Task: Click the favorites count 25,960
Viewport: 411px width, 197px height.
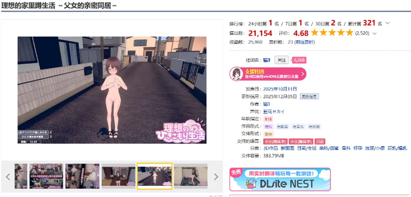Action: [x=255, y=42]
